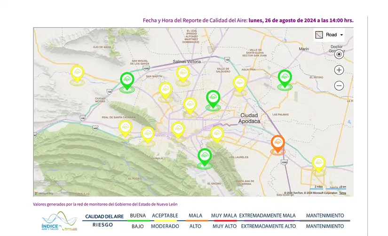Click the BUENA legend label

click(138, 216)
